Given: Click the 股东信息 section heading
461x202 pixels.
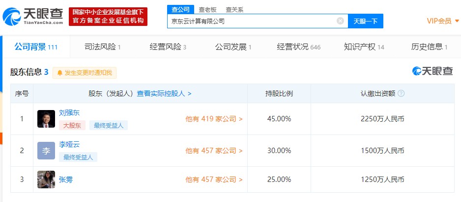Looking at the screenshot, I should point(29,72).
